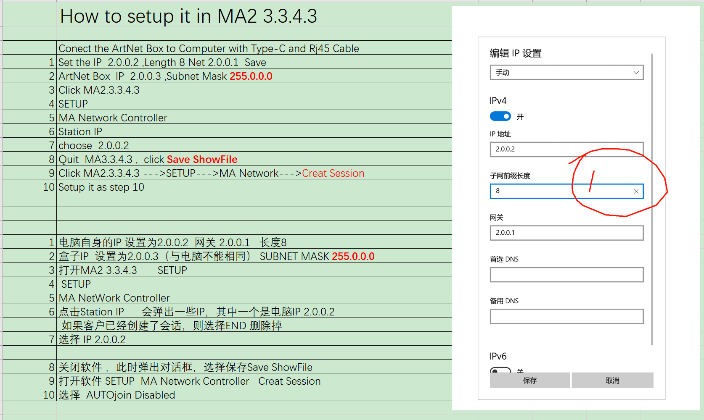
Task: Select cell 'ArtNet Box IP 2.0.0.3 ,Subnet Mask'
Action: pyautogui.click(x=254, y=76)
